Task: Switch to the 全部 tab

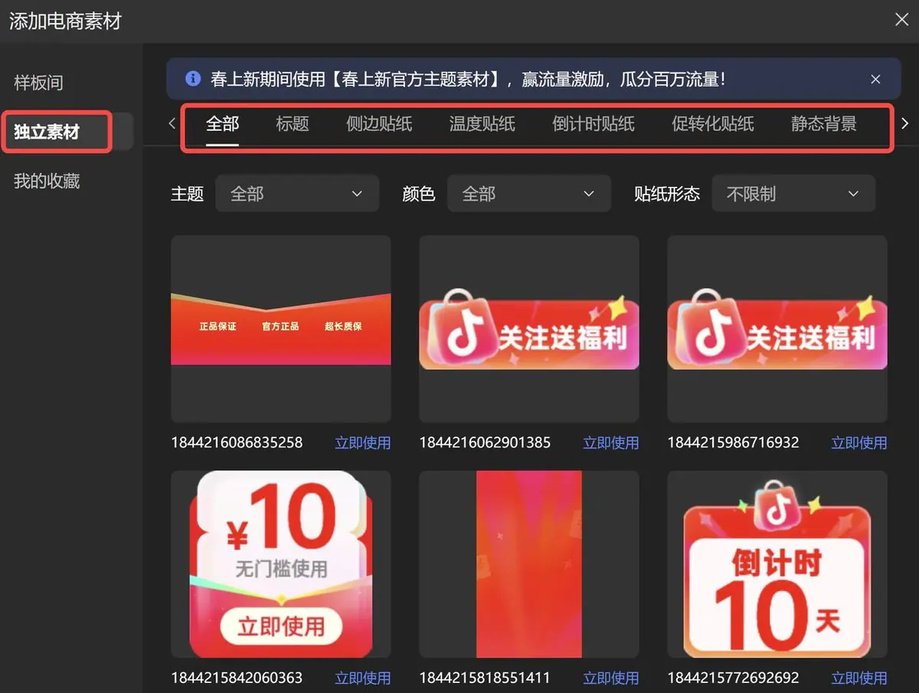Action: click(x=223, y=123)
